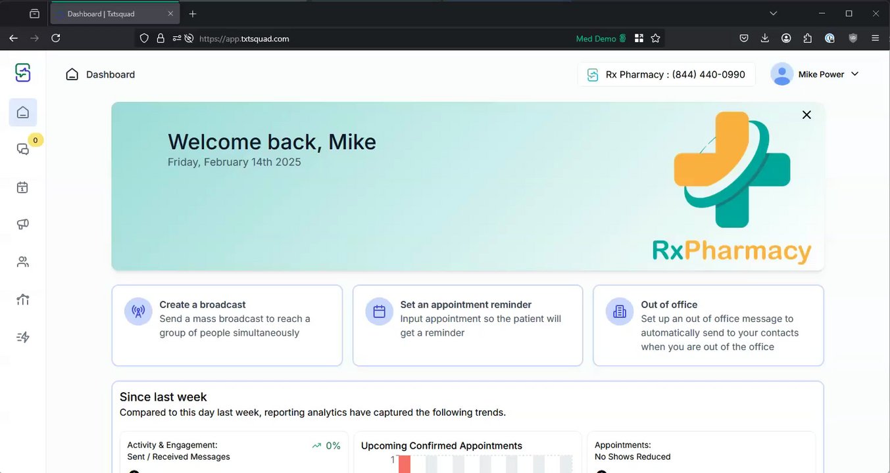This screenshot has height=473, width=890.
Task: Close the Welcome back banner
Action: pos(806,115)
